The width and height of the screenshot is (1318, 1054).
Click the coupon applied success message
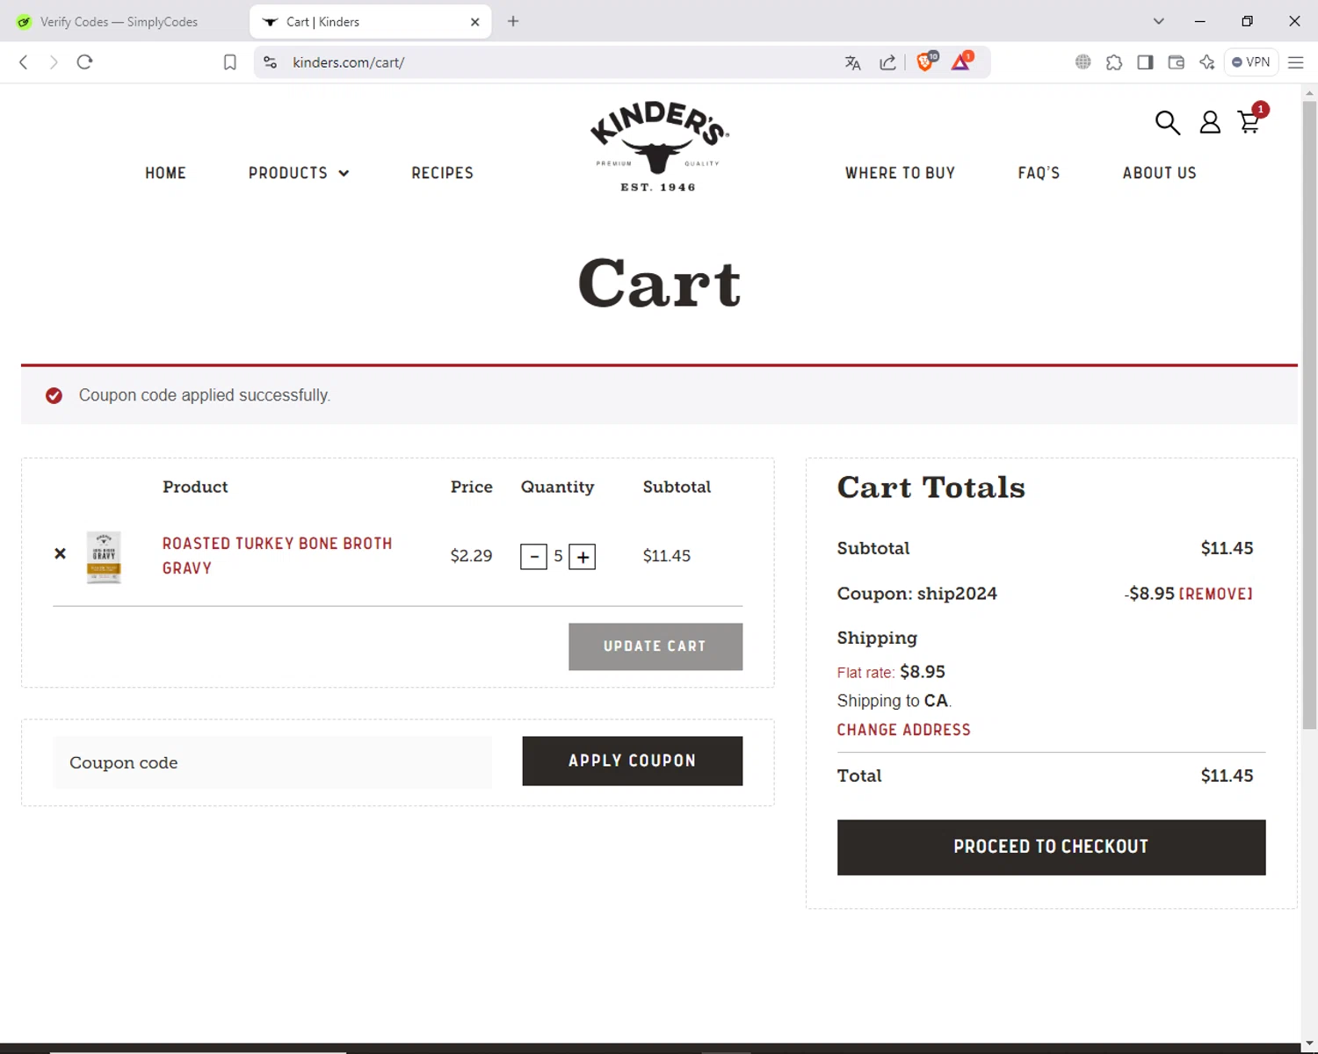(x=205, y=395)
